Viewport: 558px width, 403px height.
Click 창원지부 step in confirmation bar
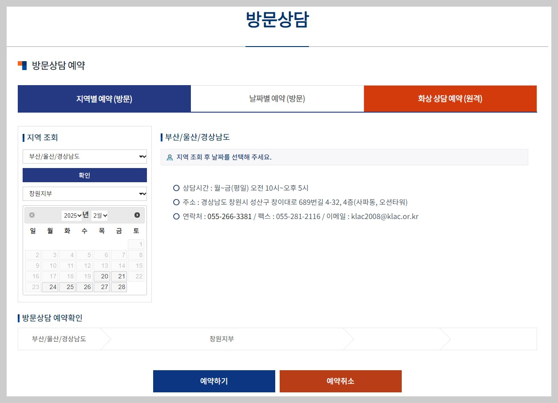pyautogui.click(x=222, y=339)
